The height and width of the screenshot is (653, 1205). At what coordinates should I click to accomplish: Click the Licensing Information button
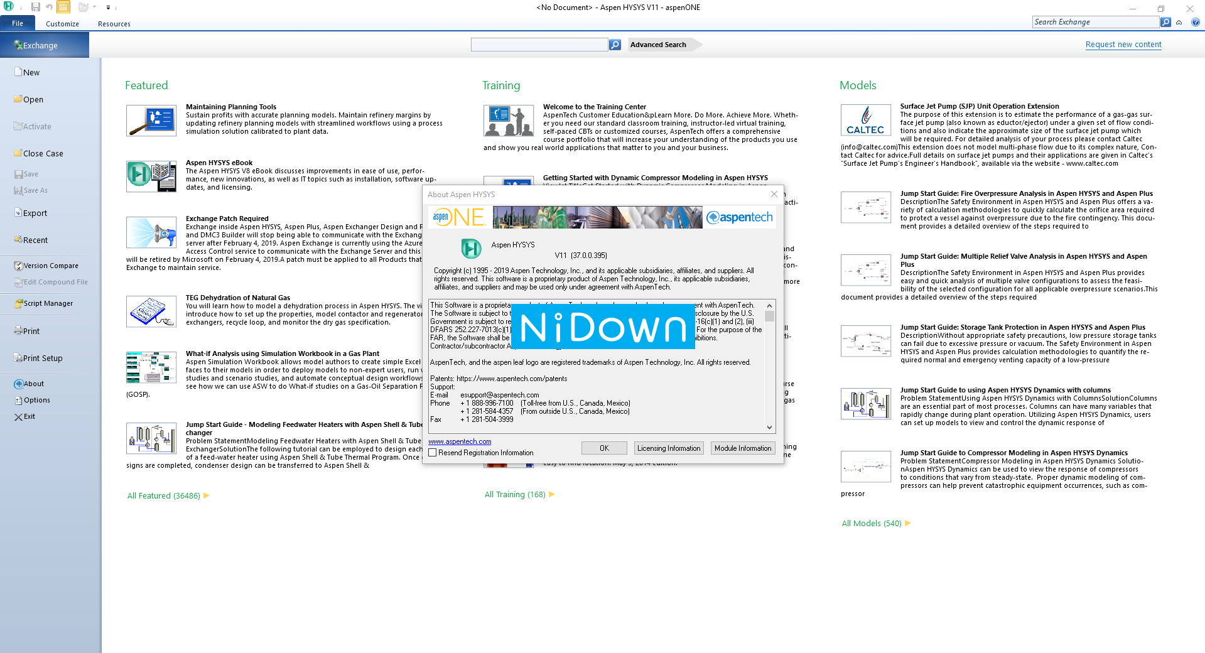[x=668, y=448]
